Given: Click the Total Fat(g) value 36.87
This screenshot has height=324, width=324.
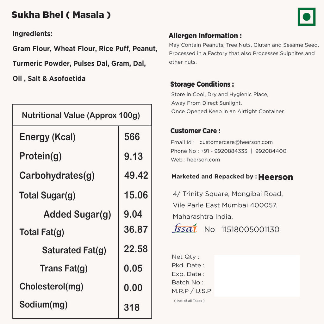Looking at the screenshot, I should pyautogui.click(x=136, y=230).
